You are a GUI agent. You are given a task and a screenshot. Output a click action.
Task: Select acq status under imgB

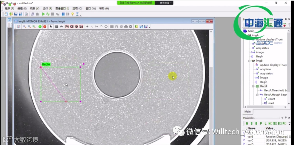[x=267, y=73]
